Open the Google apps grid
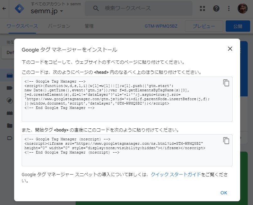Viewport: 253px width, 205px height. [x=202, y=8]
